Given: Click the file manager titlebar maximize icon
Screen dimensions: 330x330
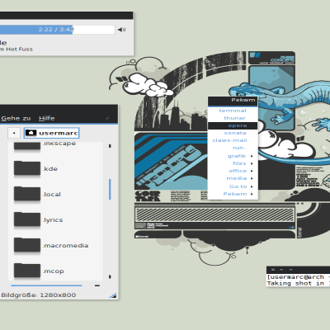Looking at the screenshot, I should pyautogui.click(x=107, y=118).
